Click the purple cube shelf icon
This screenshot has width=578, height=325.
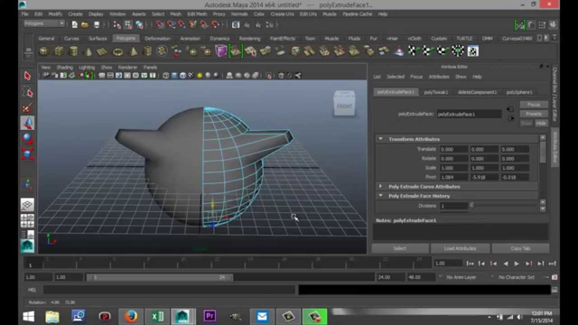pos(221,51)
